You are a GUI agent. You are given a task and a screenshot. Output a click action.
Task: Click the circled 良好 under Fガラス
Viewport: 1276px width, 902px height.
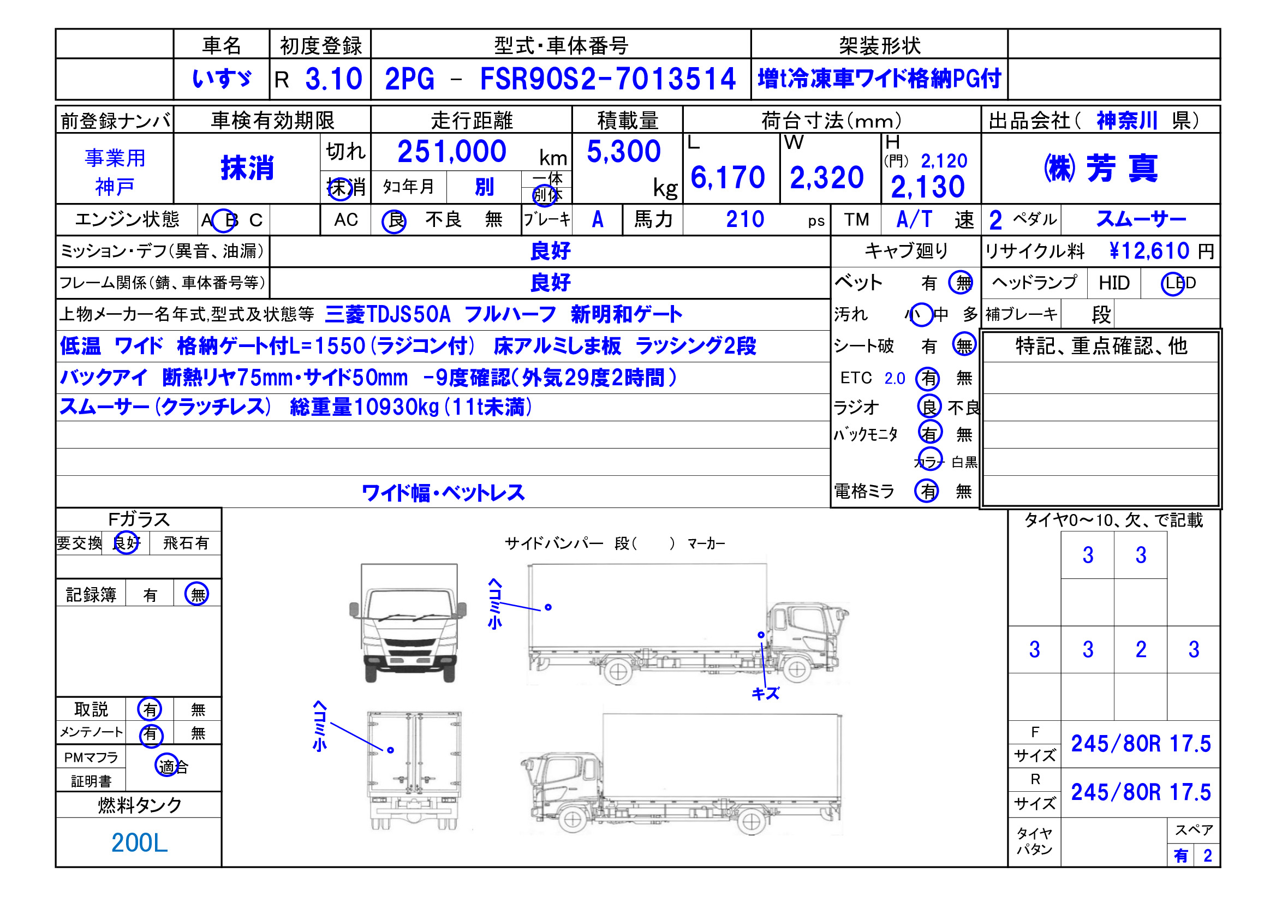(x=126, y=542)
